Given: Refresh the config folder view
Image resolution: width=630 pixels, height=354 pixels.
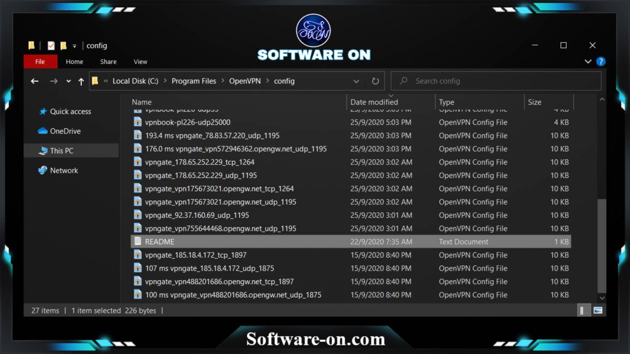Looking at the screenshot, I should pos(376,81).
